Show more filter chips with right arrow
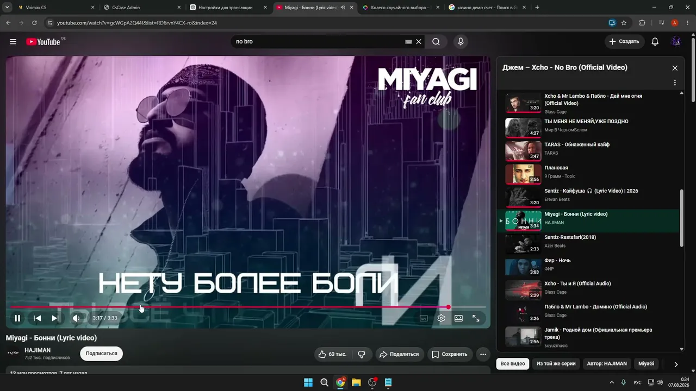Viewport: 696px width, 391px height. pyautogui.click(x=676, y=364)
